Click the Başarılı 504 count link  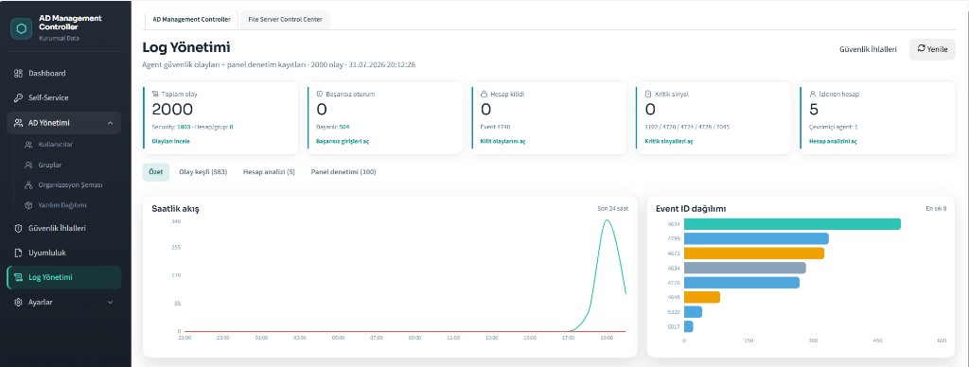click(x=344, y=128)
